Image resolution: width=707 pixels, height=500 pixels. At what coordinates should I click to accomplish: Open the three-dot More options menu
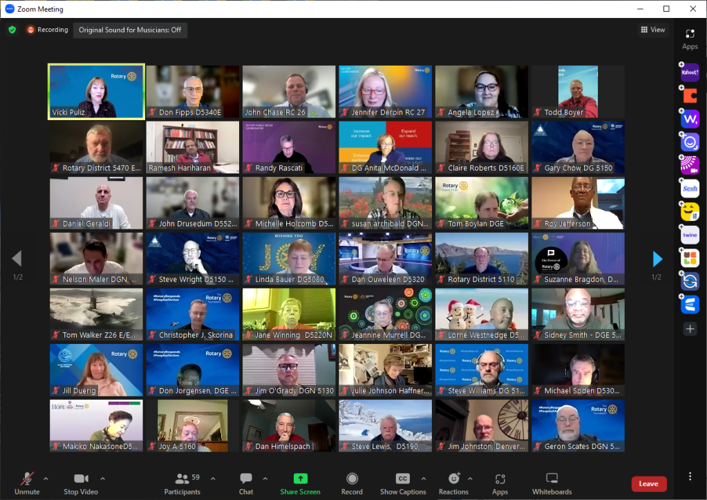(x=690, y=477)
